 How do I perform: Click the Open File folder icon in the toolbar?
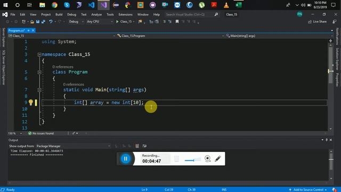point(32,21)
